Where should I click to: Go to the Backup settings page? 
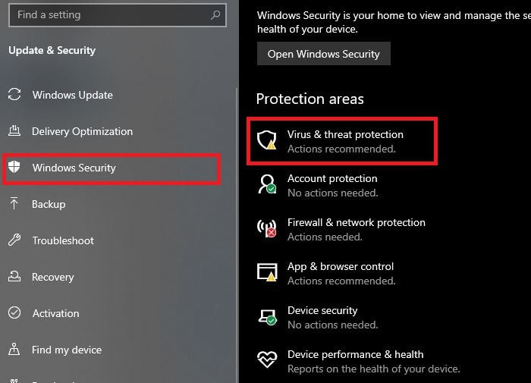click(49, 204)
